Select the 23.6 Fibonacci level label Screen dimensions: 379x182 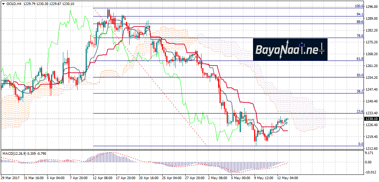pyautogui.click(x=359, y=111)
